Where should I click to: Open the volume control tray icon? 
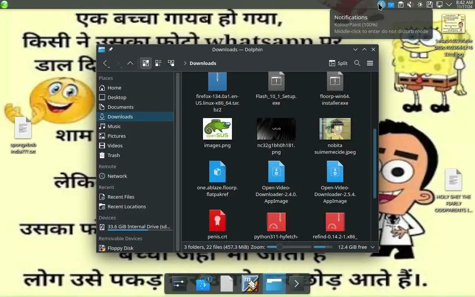point(410,4)
